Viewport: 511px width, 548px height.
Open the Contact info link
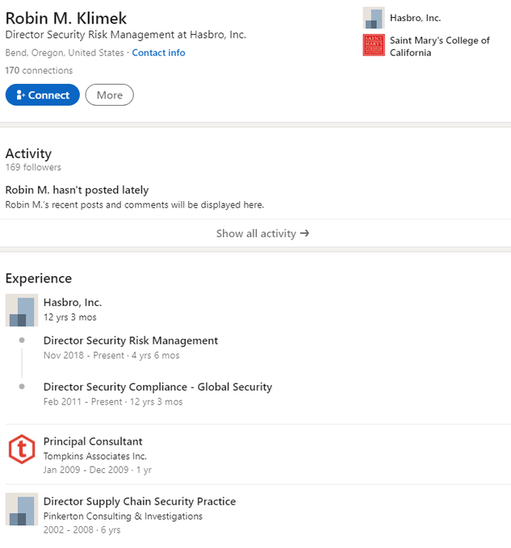[x=158, y=52]
